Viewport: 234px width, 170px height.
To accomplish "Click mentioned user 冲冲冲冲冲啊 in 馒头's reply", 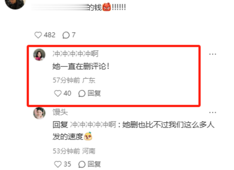I will pos(93,125).
